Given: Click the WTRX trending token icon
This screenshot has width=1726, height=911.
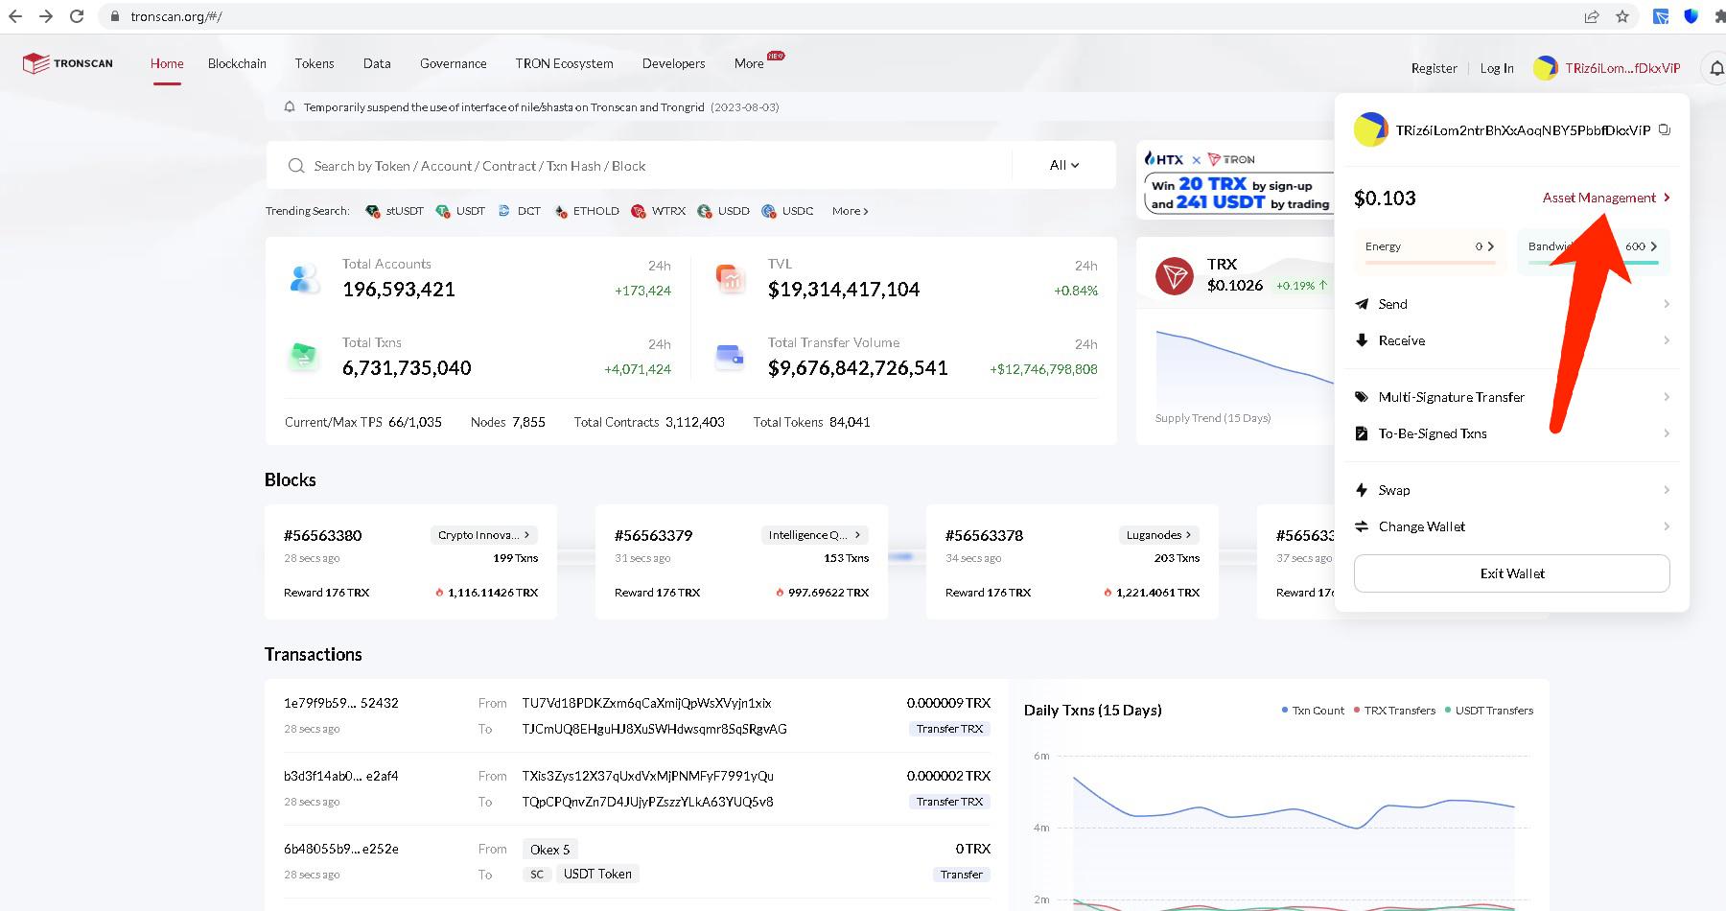Looking at the screenshot, I should pyautogui.click(x=639, y=211).
